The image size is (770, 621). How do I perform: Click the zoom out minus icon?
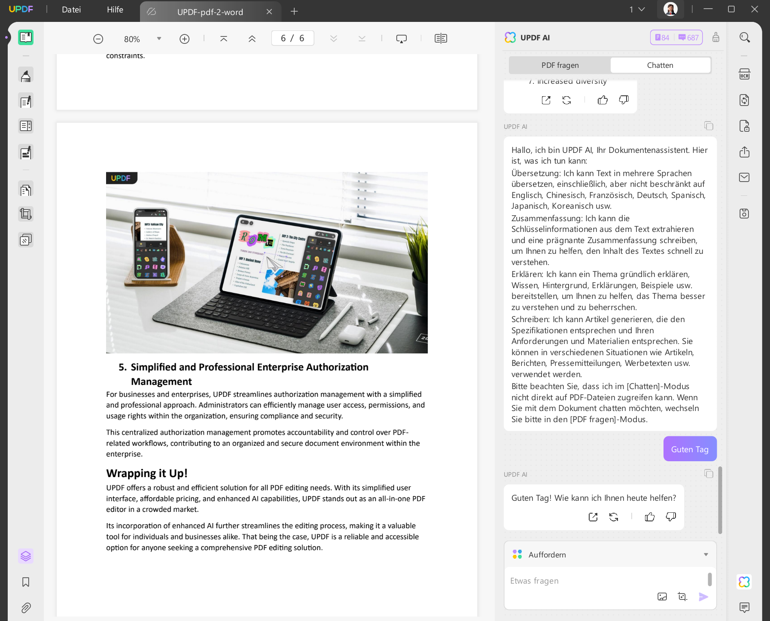tap(98, 39)
